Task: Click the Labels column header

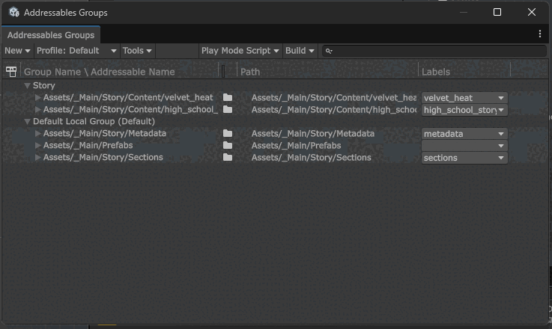Action: 436,72
